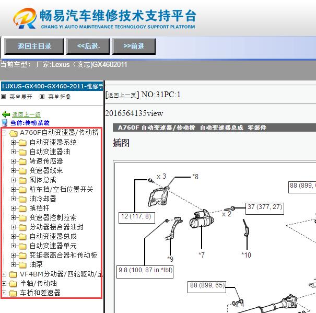Screen dimensions: 316x313
Task: Click the 油泵 folder icon
Action: pyautogui.click(x=22, y=265)
